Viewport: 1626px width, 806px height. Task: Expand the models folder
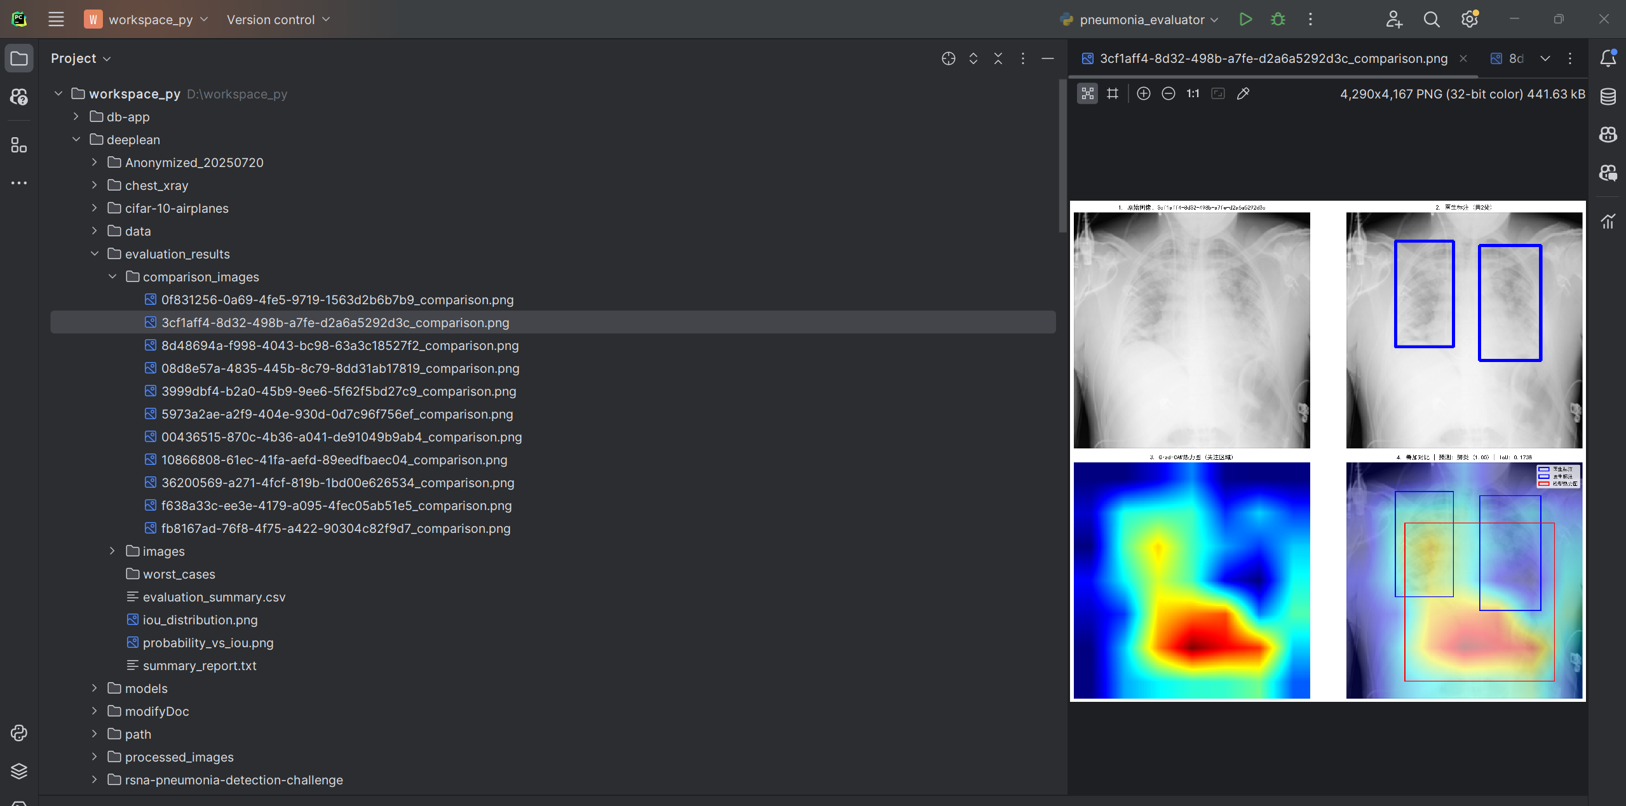click(x=94, y=688)
